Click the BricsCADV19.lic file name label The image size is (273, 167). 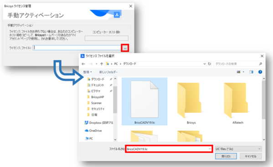point(144,123)
